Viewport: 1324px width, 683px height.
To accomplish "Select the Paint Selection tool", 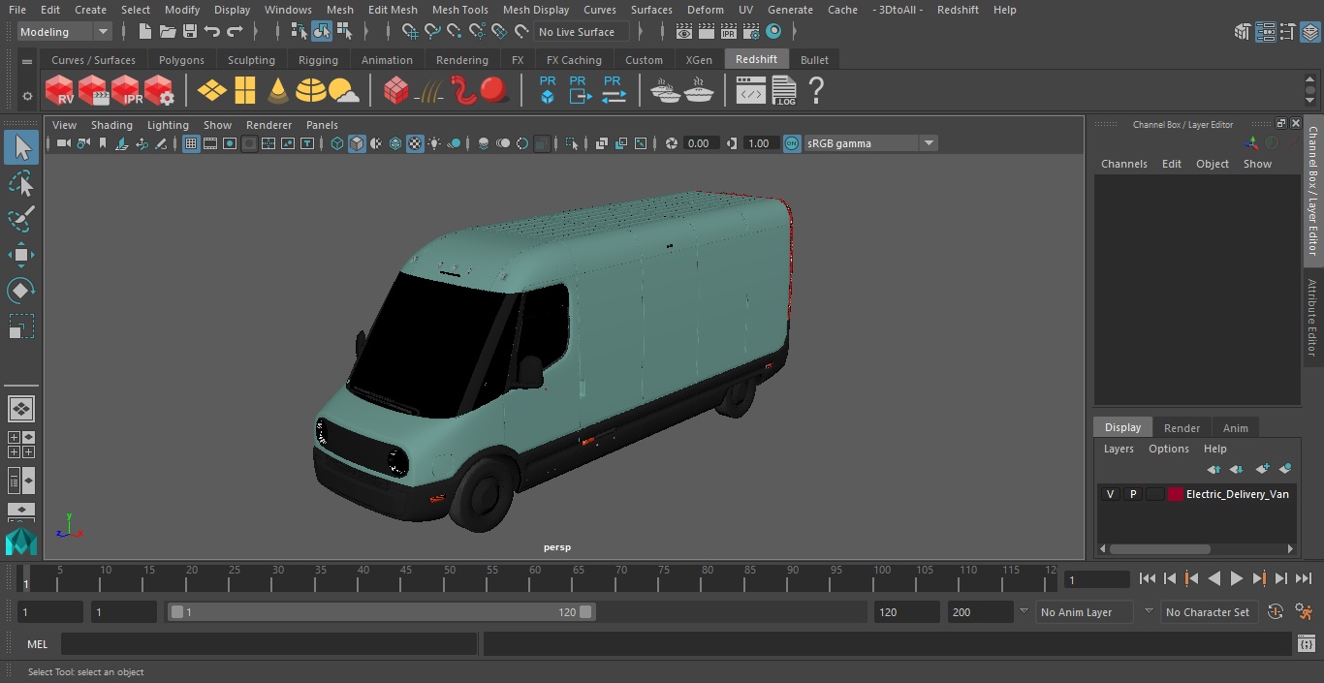I will click(x=21, y=219).
